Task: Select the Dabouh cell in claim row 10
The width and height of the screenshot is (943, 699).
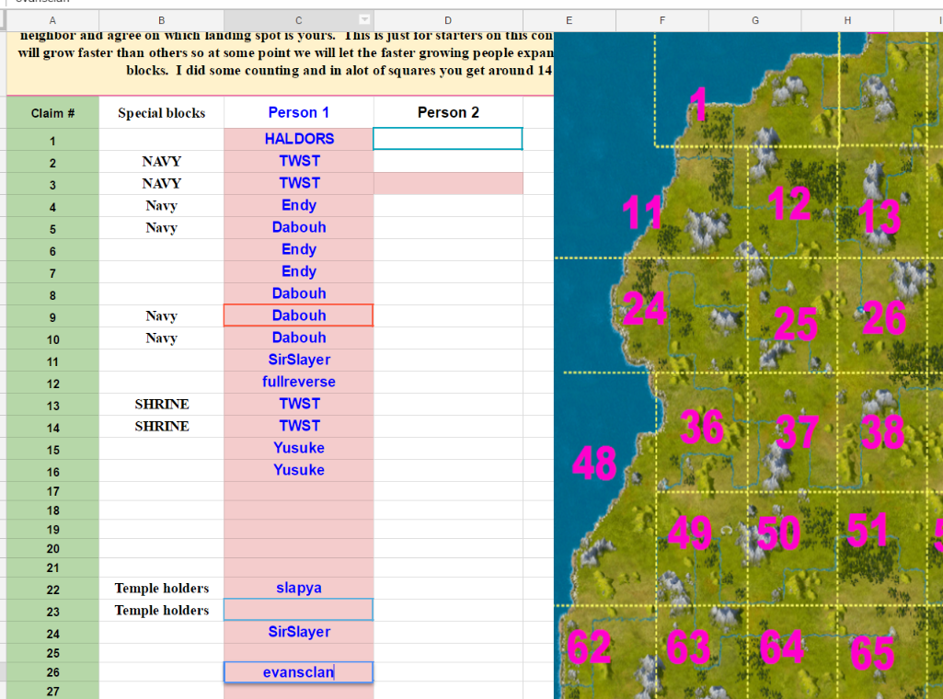Action: click(x=298, y=338)
